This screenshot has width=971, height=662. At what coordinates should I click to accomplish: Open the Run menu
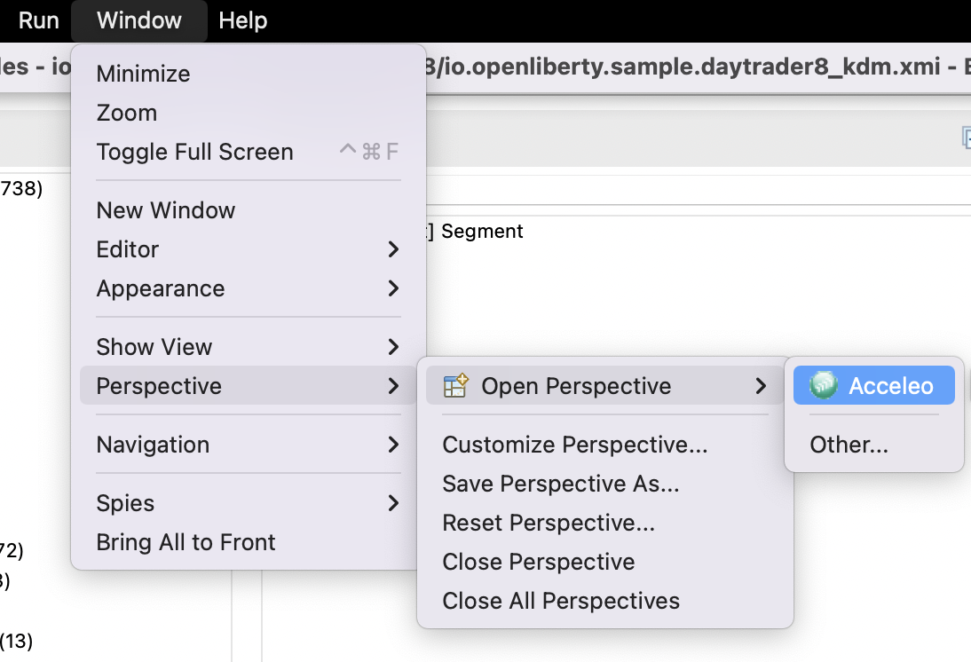pyautogui.click(x=38, y=20)
